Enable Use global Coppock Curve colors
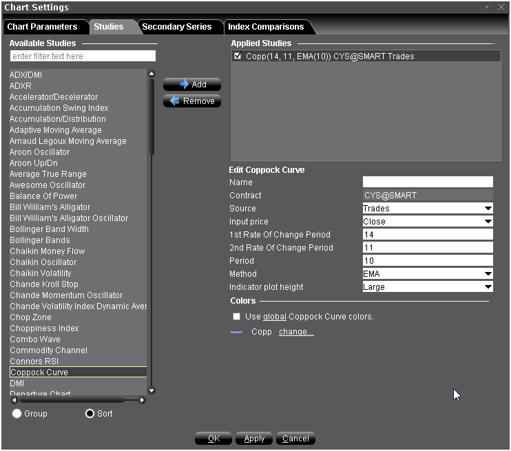 pyautogui.click(x=237, y=317)
